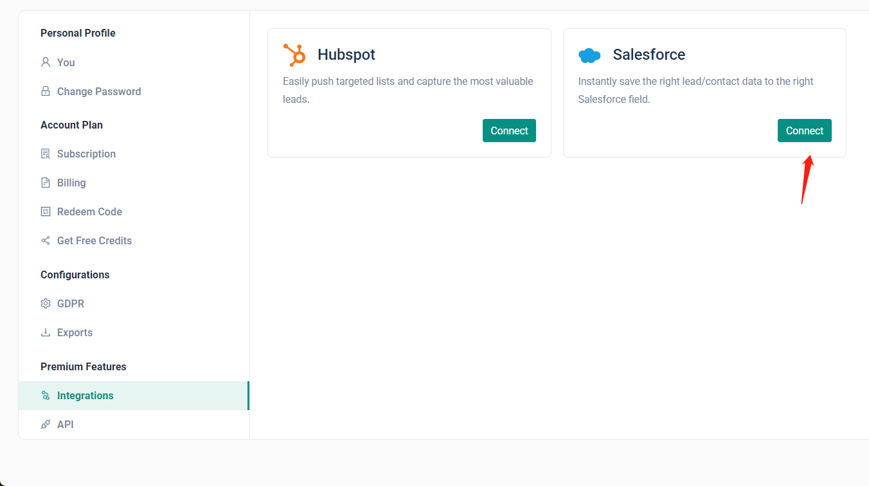
Task: Select Get Free Credits in sidebar
Action: click(x=94, y=240)
